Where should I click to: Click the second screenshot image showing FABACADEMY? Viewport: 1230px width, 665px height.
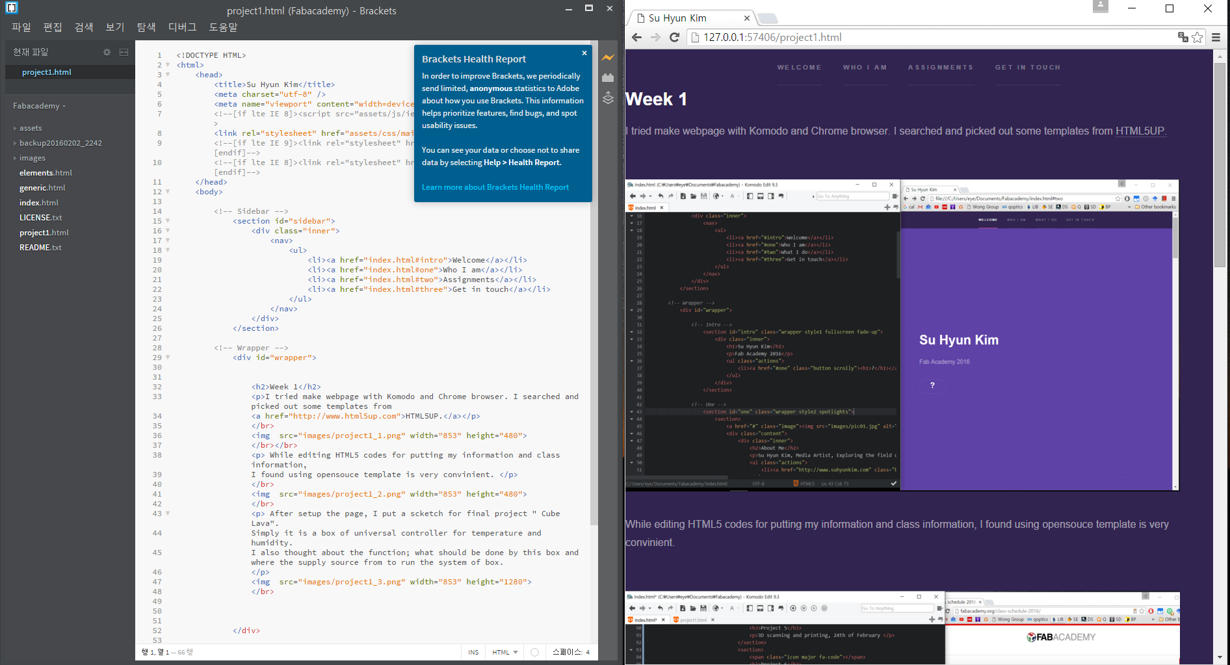click(902, 628)
